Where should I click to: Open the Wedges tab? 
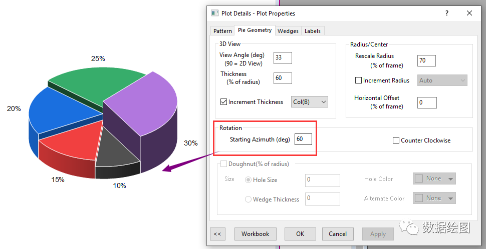[288, 31]
